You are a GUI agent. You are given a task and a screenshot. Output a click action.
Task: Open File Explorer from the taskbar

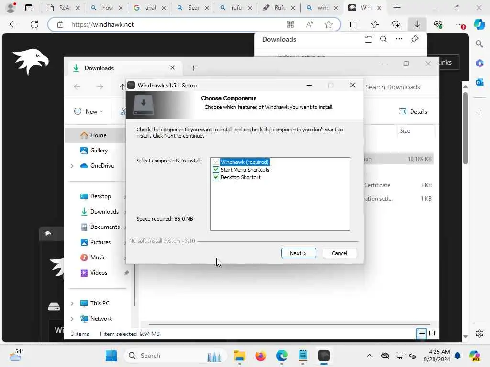coord(239,356)
